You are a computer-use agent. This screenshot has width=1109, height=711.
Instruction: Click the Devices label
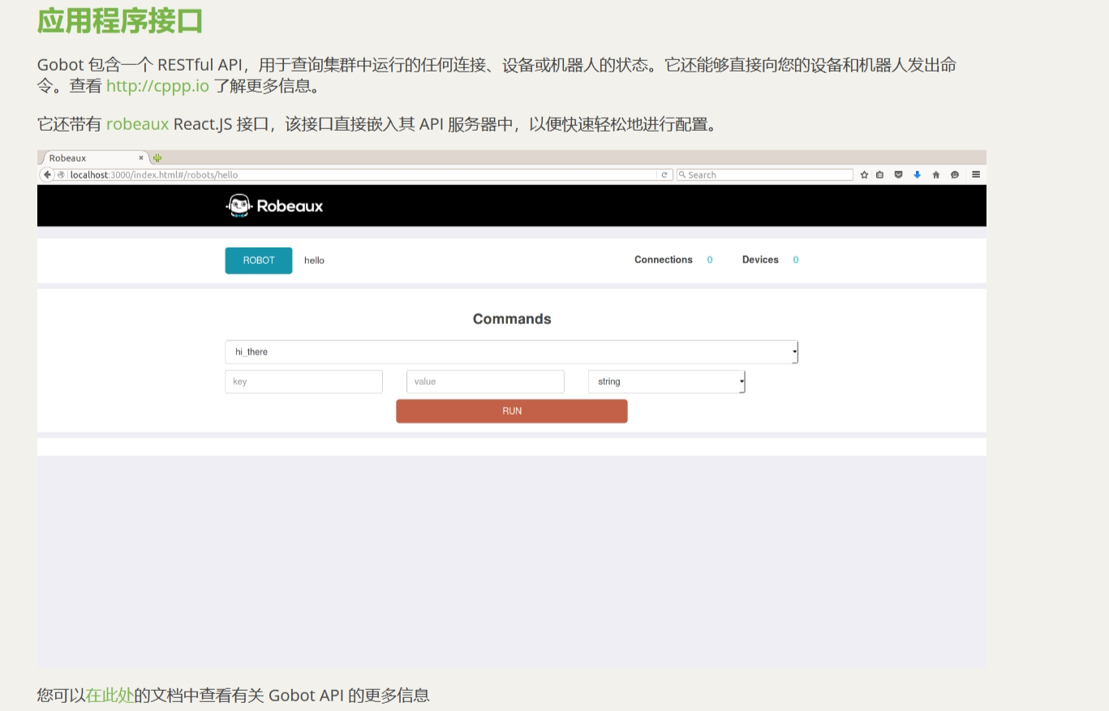pyautogui.click(x=760, y=260)
